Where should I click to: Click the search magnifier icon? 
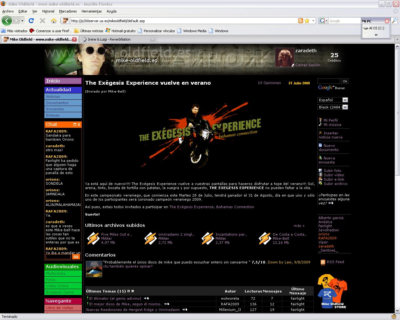(395, 21)
